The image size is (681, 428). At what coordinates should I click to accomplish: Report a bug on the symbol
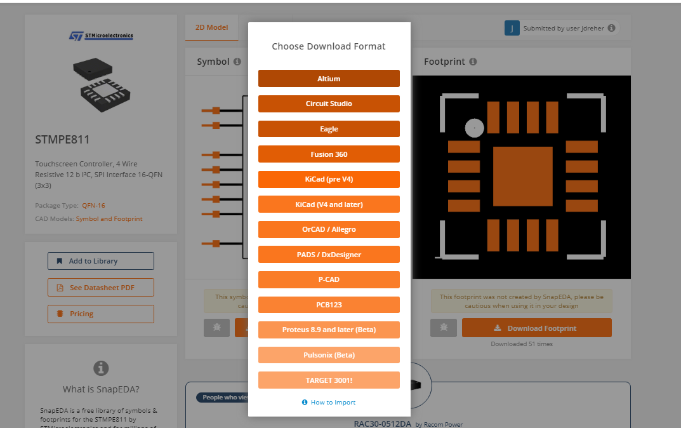(216, 328)
